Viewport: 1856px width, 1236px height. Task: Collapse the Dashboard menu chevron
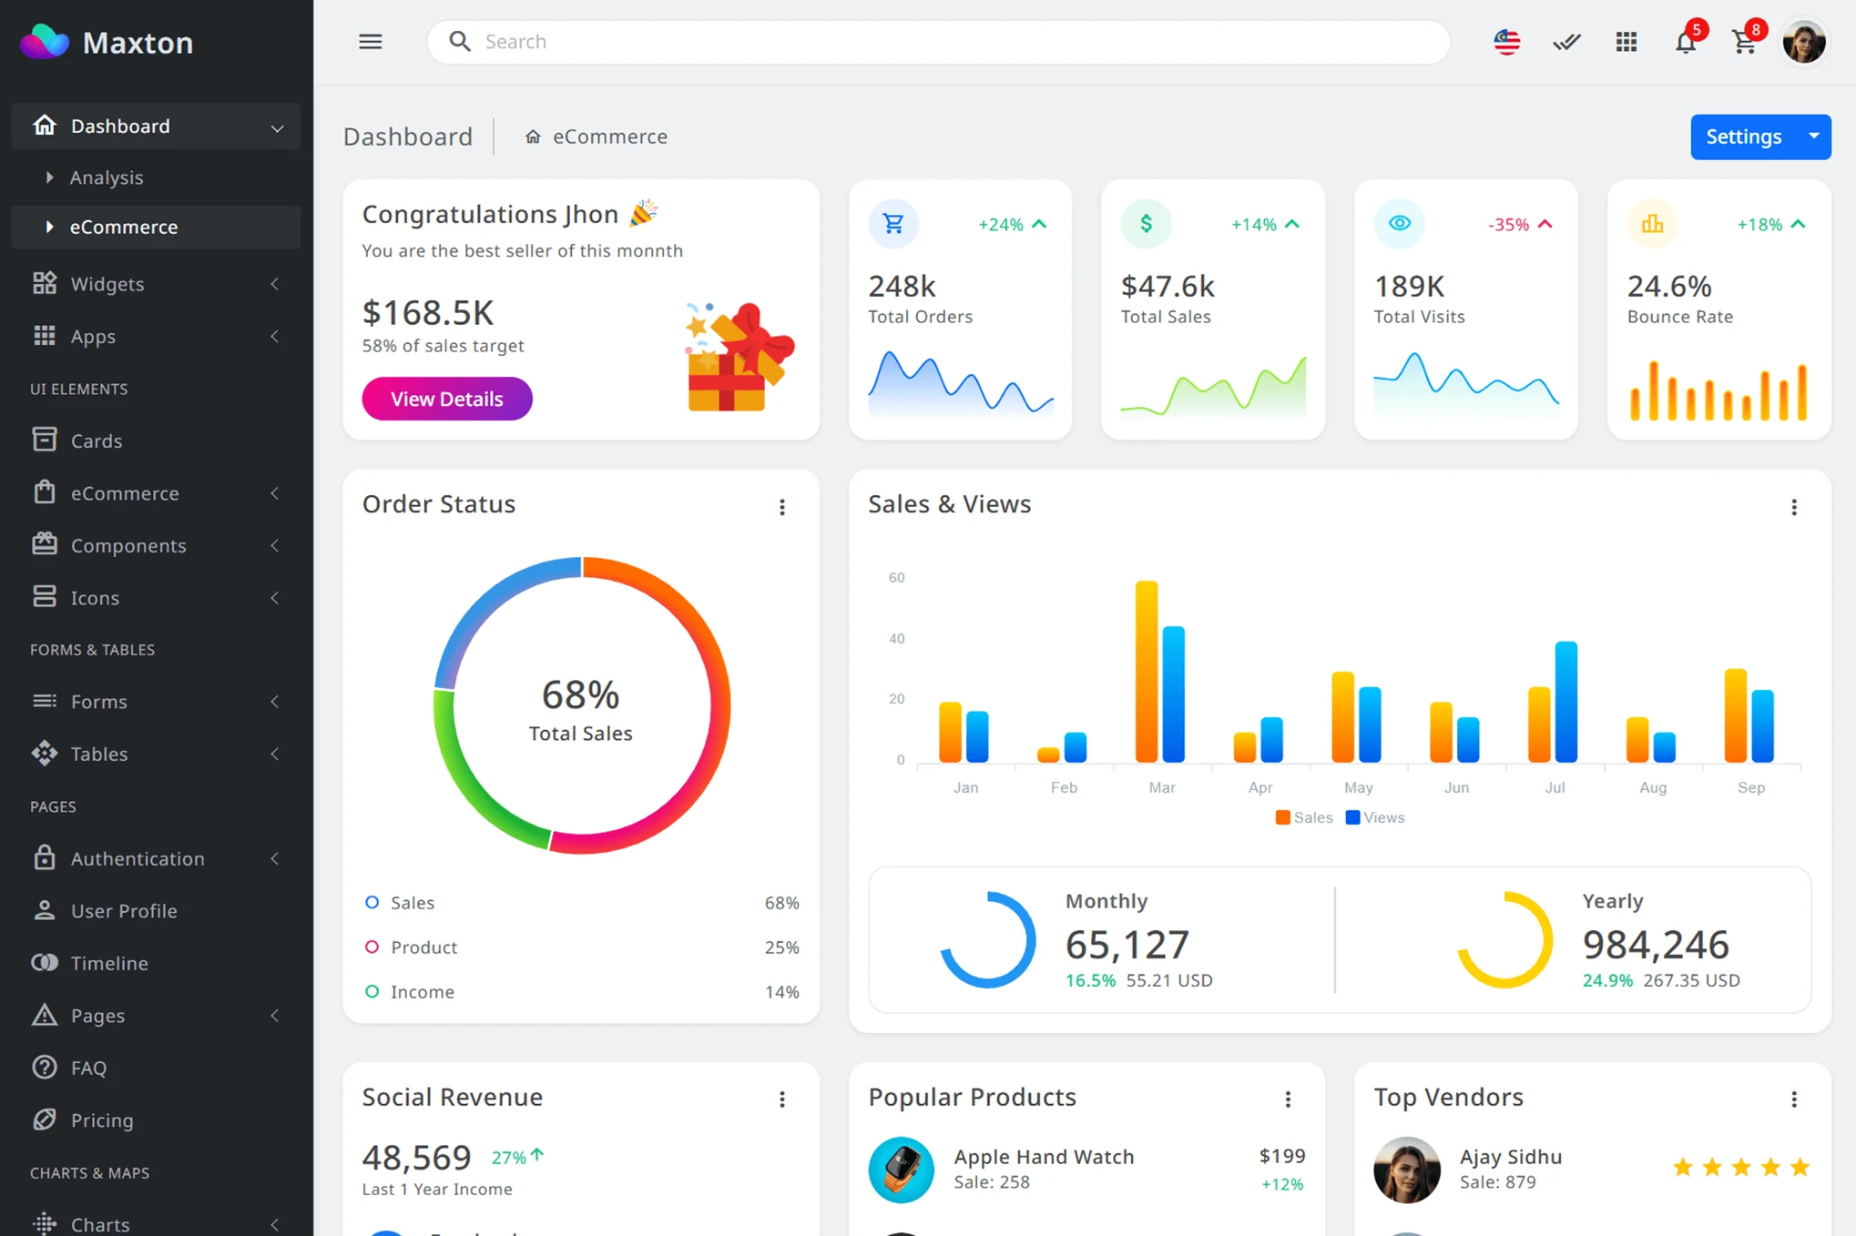(277, 127)
